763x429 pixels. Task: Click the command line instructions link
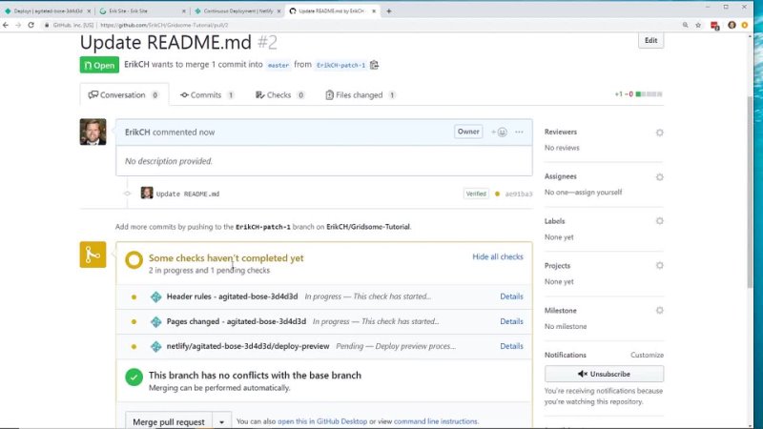(x=436, y=421)
